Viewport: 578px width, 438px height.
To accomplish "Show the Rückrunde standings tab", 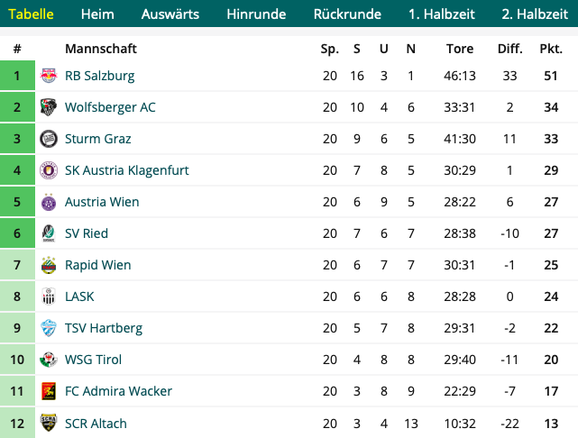I will [x=347, y=14].
